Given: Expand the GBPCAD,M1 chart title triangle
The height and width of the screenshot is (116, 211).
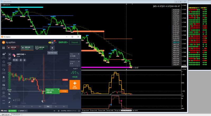Looking at the screenshot, I should coord(2,5).
